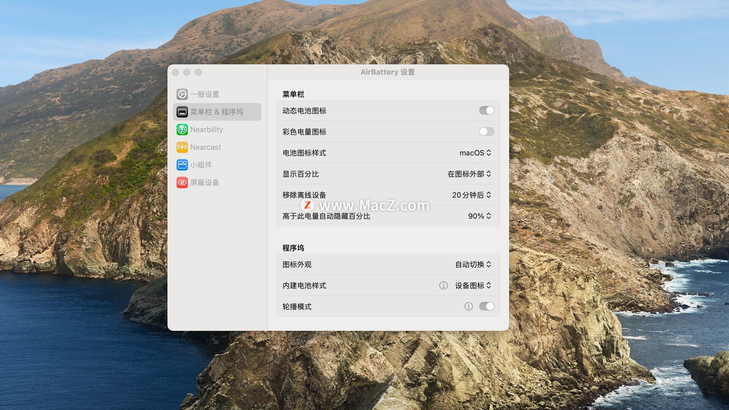The width and height of the screenshot is (729, 410).
Task: Enable the 彩色电量图标 switch
Action: [487, 132]
